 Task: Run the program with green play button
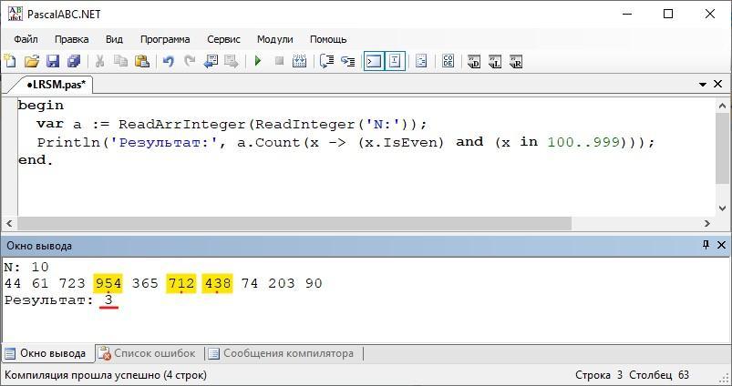[258, 61]
